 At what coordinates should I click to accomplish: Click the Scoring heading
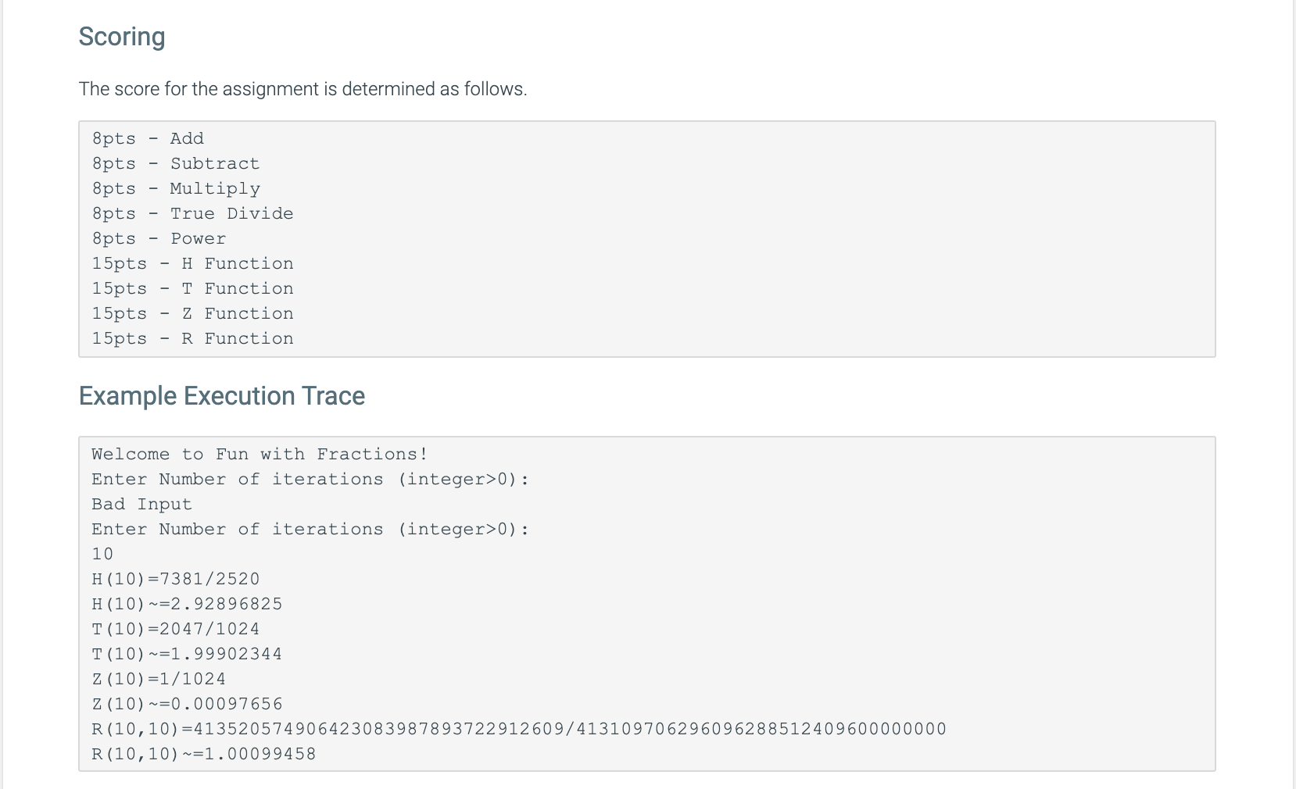pos(122,37)
